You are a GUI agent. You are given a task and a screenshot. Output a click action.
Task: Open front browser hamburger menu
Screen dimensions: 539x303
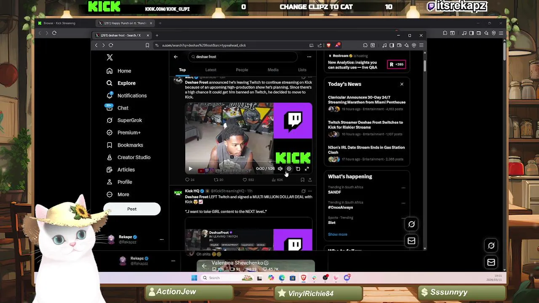coord(421,45)
